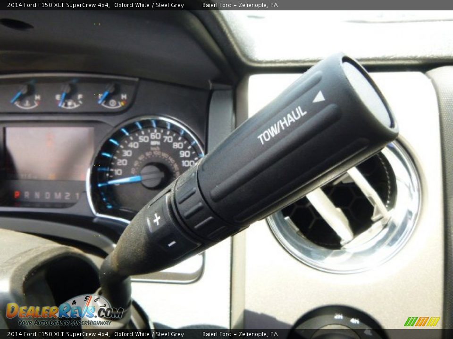The height and width of the screenshot is (339, 453).
Task: Select the red P gear indicator
Action: pyautogui.click(x=17, y=194)
